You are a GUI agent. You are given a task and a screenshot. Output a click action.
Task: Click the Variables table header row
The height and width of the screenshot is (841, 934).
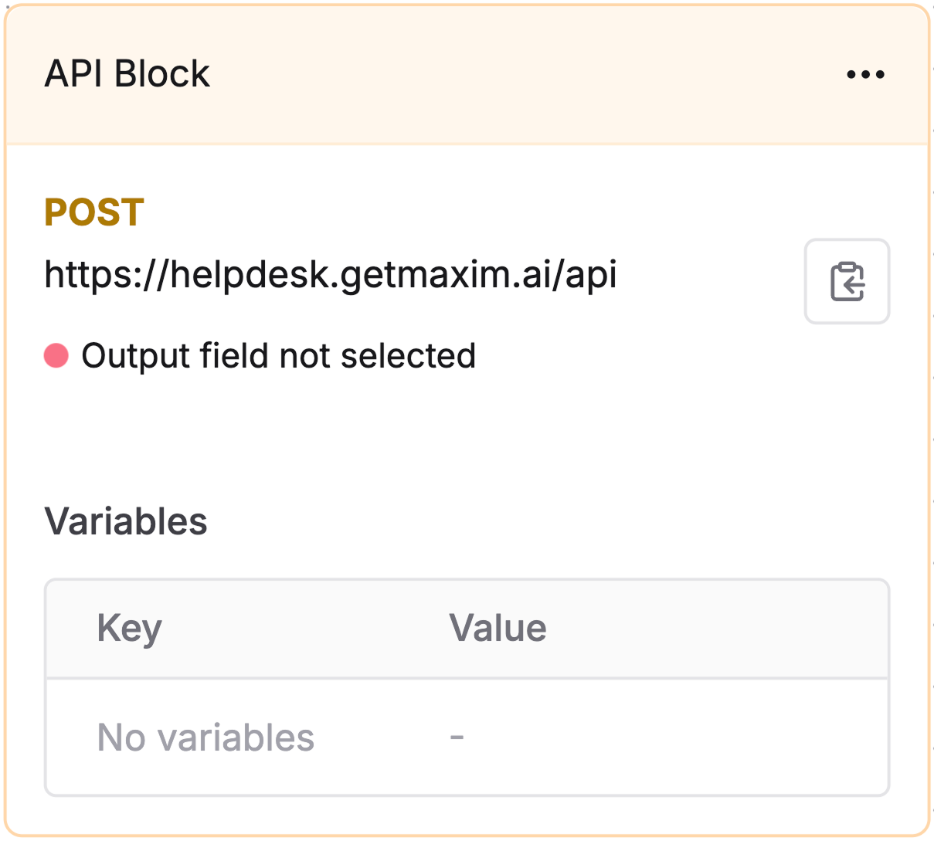(467, 629)
